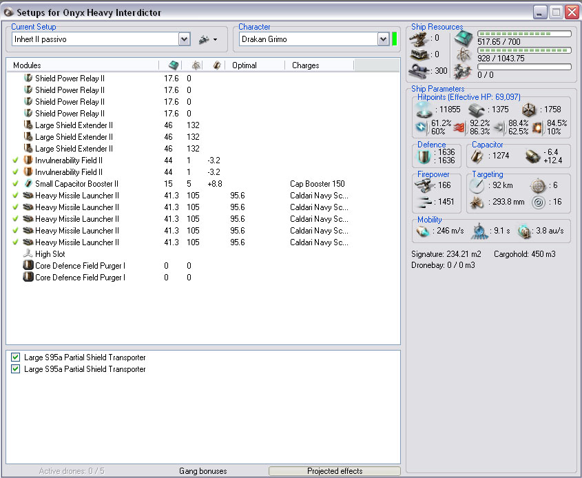Click the powergrid usage bar 928 / 1043.75
582x478 pixels.
click(524, 50)
